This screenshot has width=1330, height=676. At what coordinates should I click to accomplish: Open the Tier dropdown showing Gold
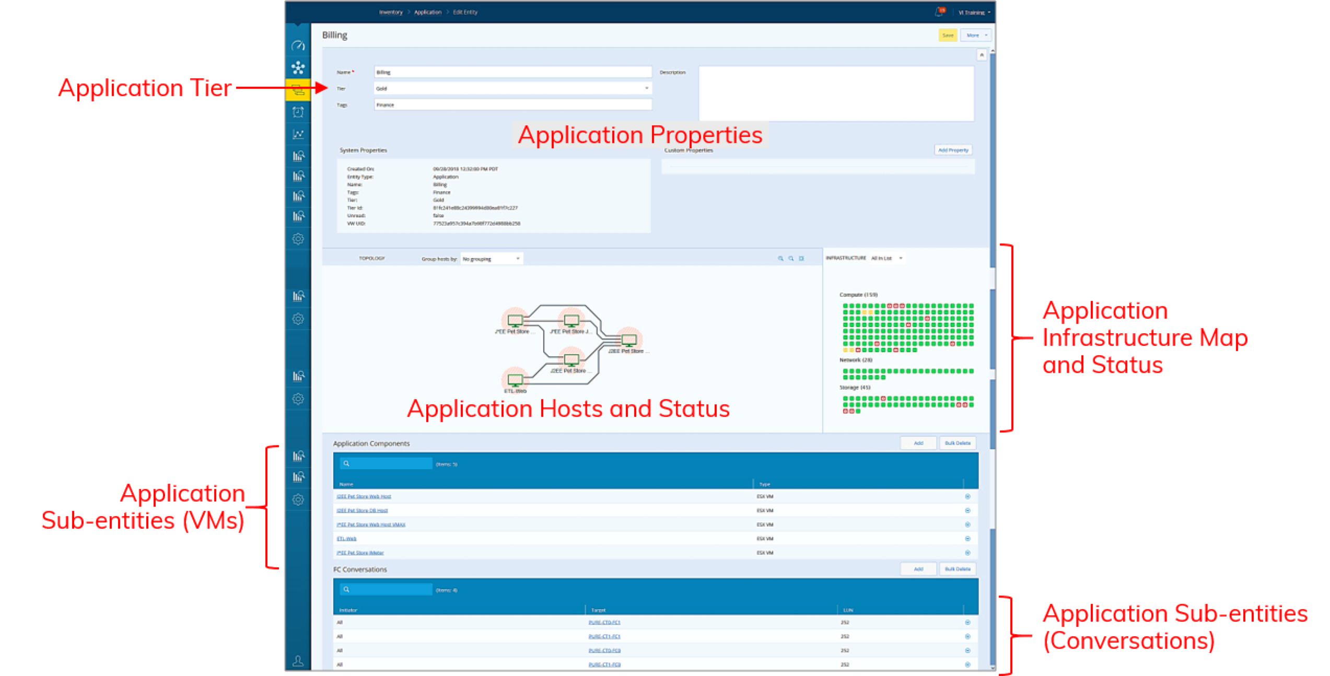[513, 88]
